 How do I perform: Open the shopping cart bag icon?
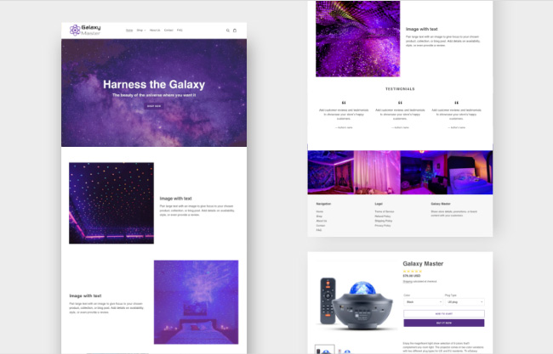click(x=235, y=30)
